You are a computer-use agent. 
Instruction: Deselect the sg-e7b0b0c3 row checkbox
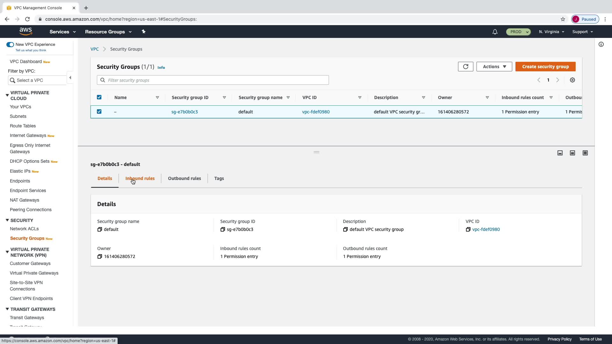pos(99,111)
